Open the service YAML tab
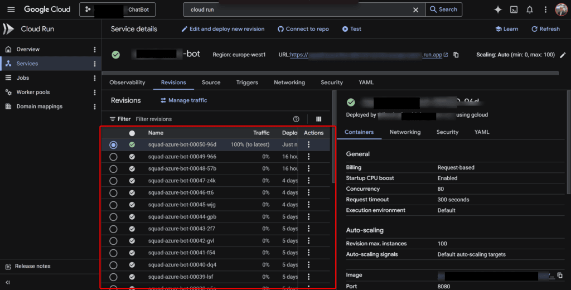 coord(366,83)
